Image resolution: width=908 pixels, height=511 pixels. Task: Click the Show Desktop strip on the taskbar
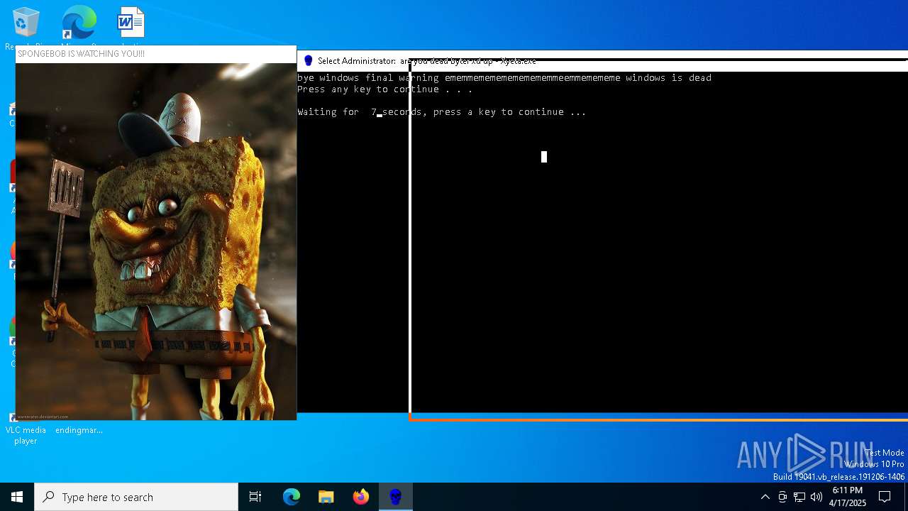[x=906, y=497]
